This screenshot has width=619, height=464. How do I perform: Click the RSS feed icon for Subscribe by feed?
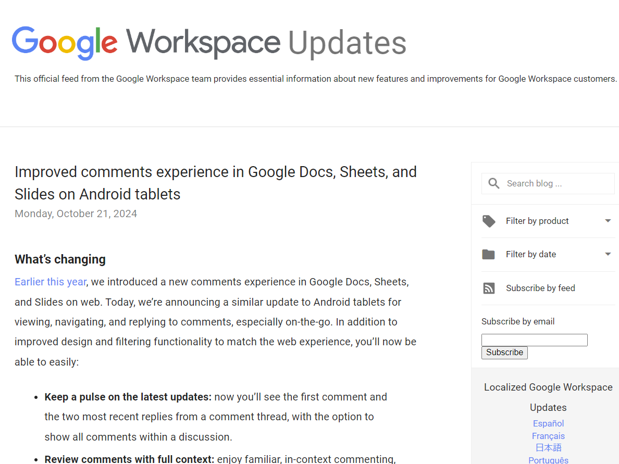pos(489,288)
